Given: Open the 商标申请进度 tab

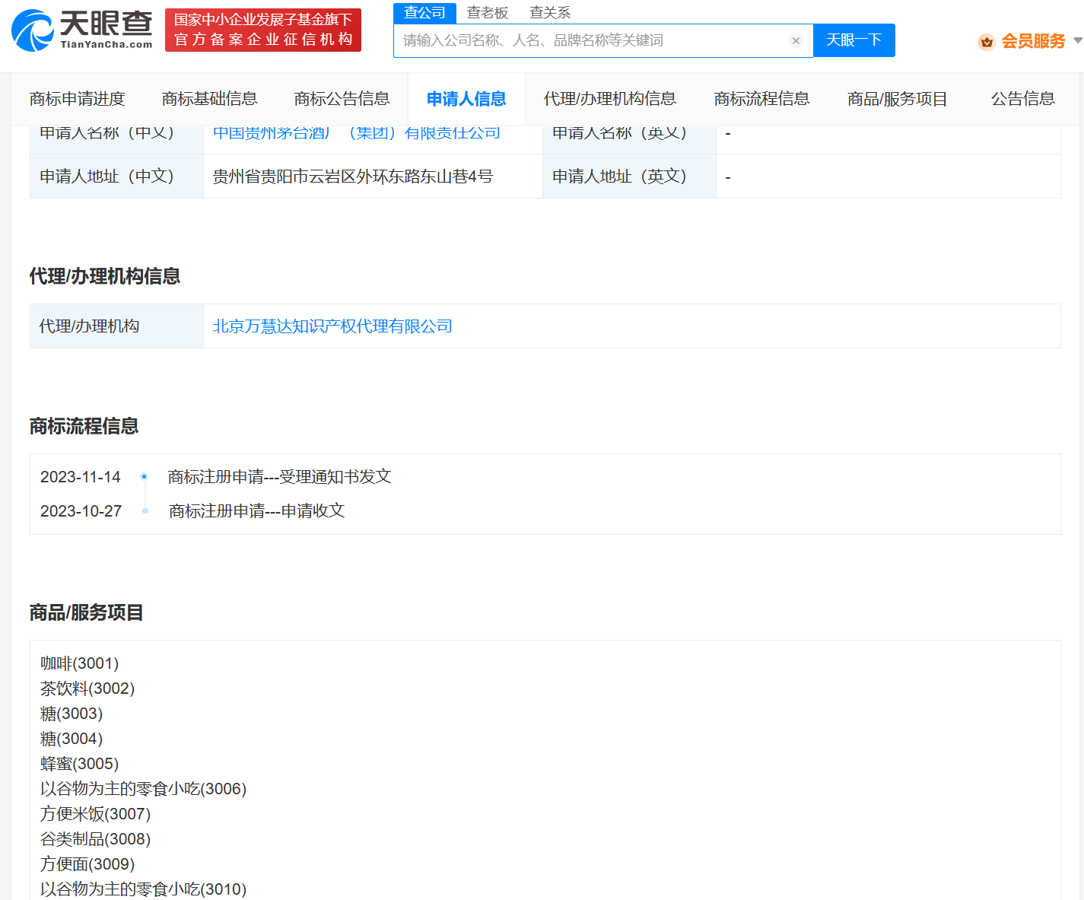Looking at the screenshot, I should pyautogui.click(x=77, y=99).
